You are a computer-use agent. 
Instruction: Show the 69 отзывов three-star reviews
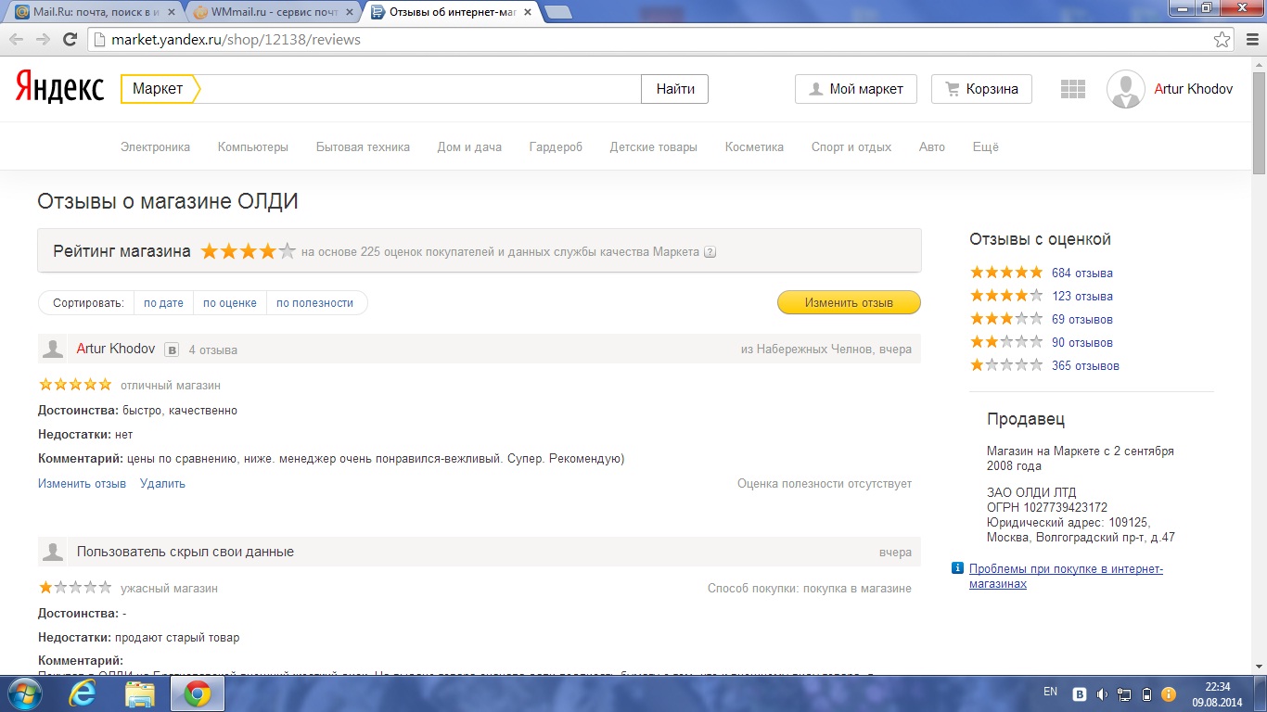pyautogui.click(x=1082, y=319)
